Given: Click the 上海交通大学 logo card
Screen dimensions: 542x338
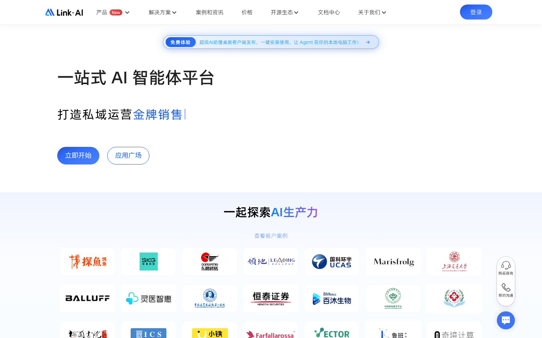Looking at the screenshot, I should [454, 261].
